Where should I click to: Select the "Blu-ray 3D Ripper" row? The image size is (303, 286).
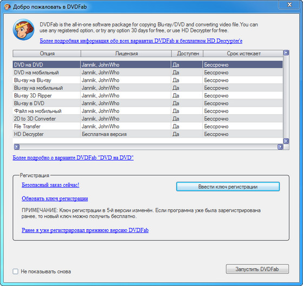tap(148, 95)
